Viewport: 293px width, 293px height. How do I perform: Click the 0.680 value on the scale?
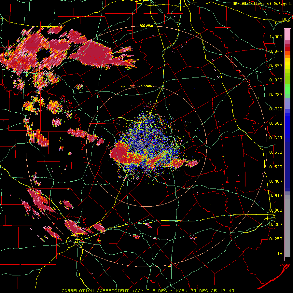(x=276, y=123)
